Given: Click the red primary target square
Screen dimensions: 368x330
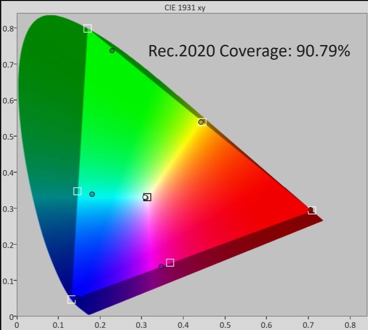Looking at the screenshot, I should point(312,210).
